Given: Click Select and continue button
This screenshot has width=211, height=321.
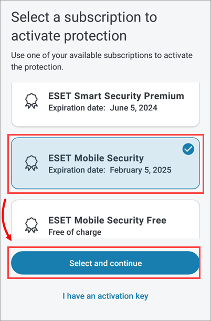Looking at the screenshot, I should coord(105,263).
